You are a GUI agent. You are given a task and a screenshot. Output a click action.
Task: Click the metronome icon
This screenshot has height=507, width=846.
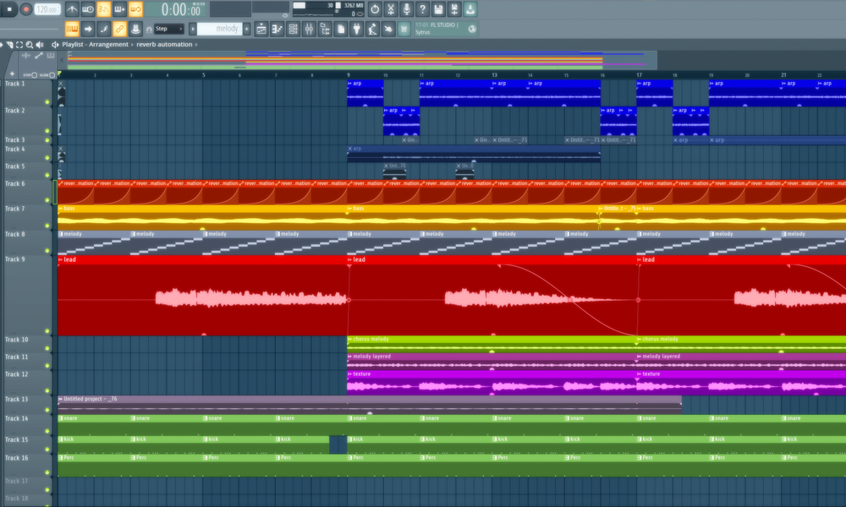click(72, 9)
